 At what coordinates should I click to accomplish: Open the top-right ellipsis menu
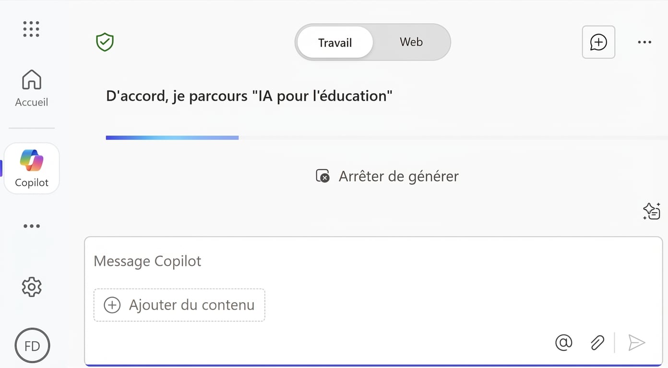click(644, 42)
